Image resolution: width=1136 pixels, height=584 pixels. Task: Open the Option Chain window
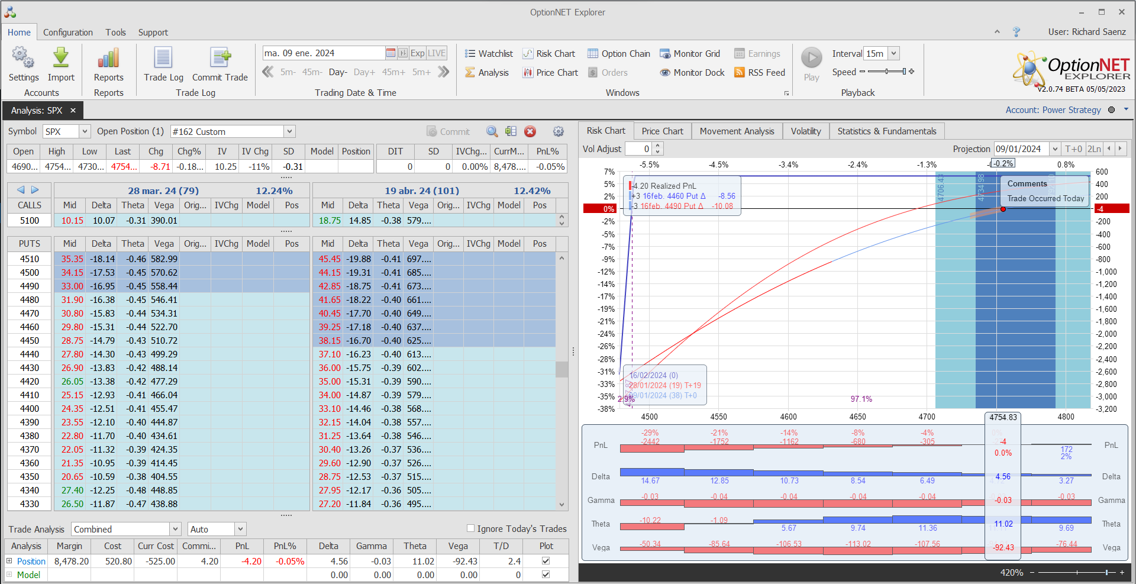click(x=618, y=54)
